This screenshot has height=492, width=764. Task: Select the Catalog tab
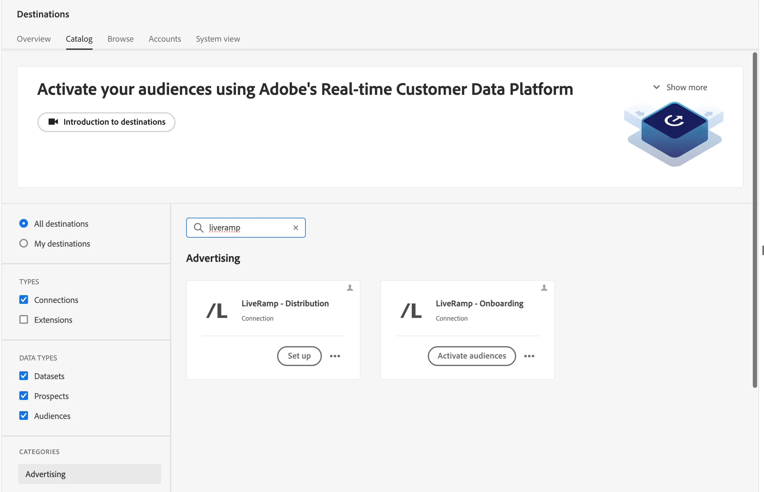coord(79,39)
